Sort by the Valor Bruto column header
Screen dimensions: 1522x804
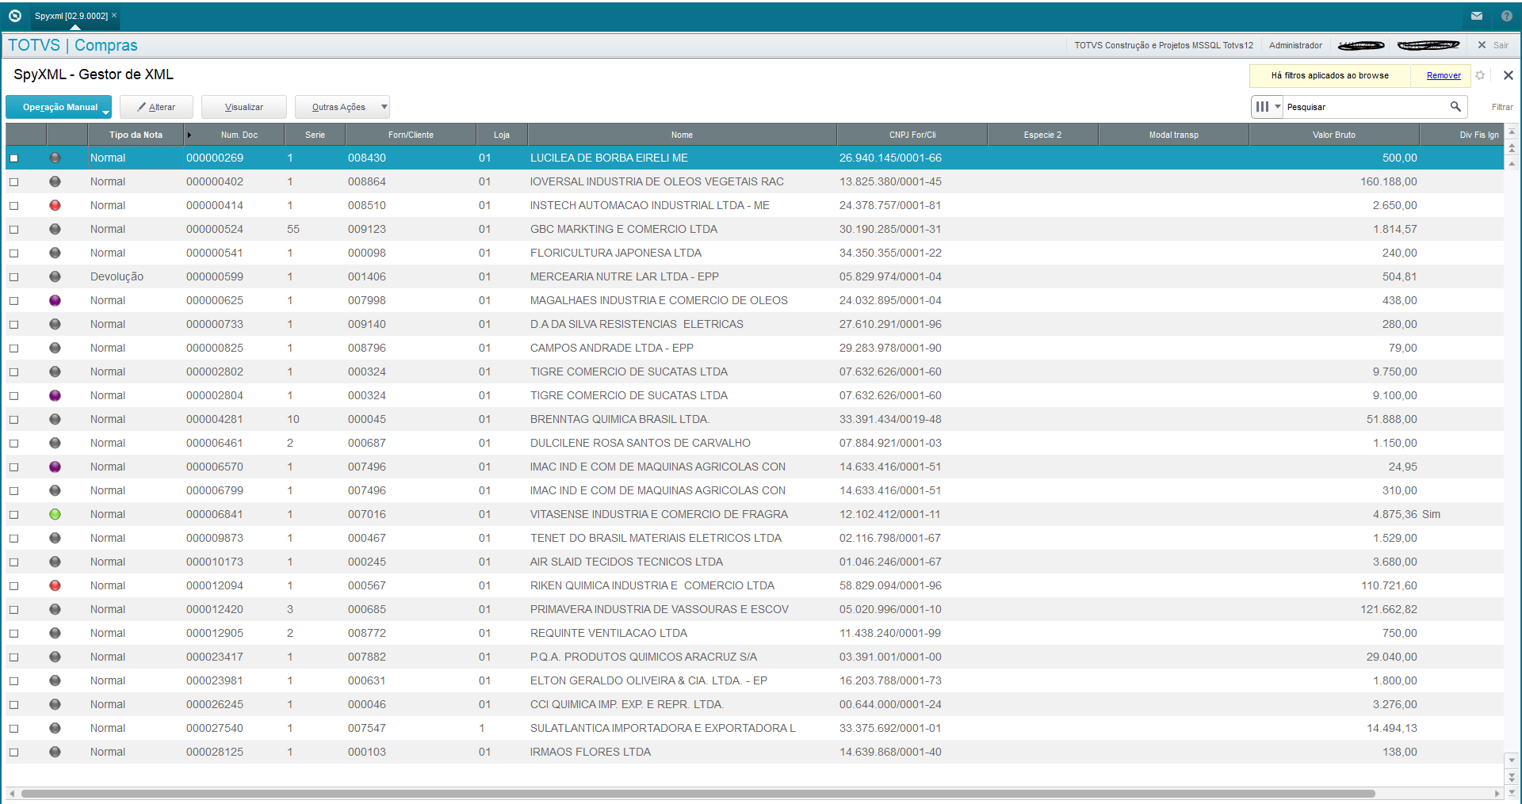(x=1333, y=135)
